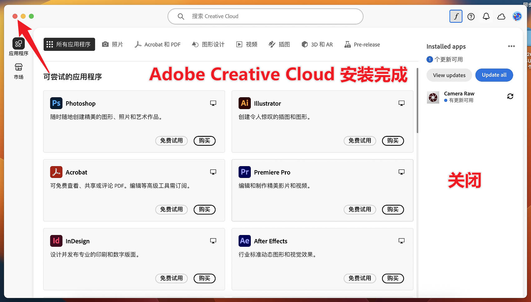
Task: Close the Creative Cloud window
Action: pyautogui.click(x=15, y=16)
